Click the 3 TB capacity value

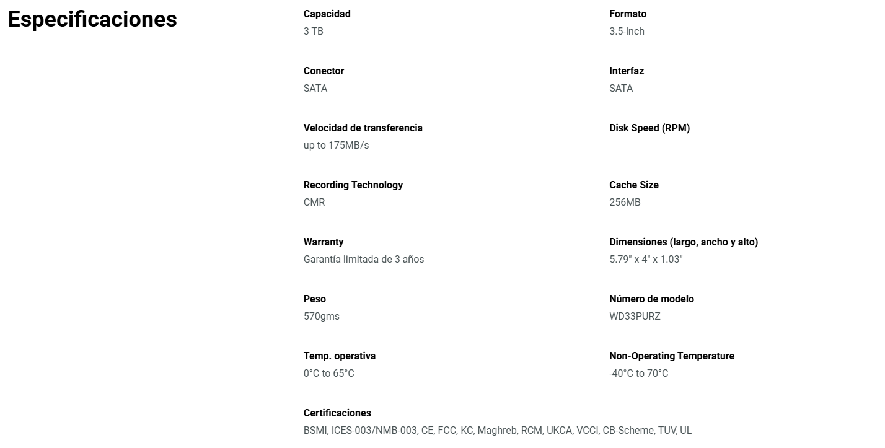pyautogui.click(x=313, y=31)
